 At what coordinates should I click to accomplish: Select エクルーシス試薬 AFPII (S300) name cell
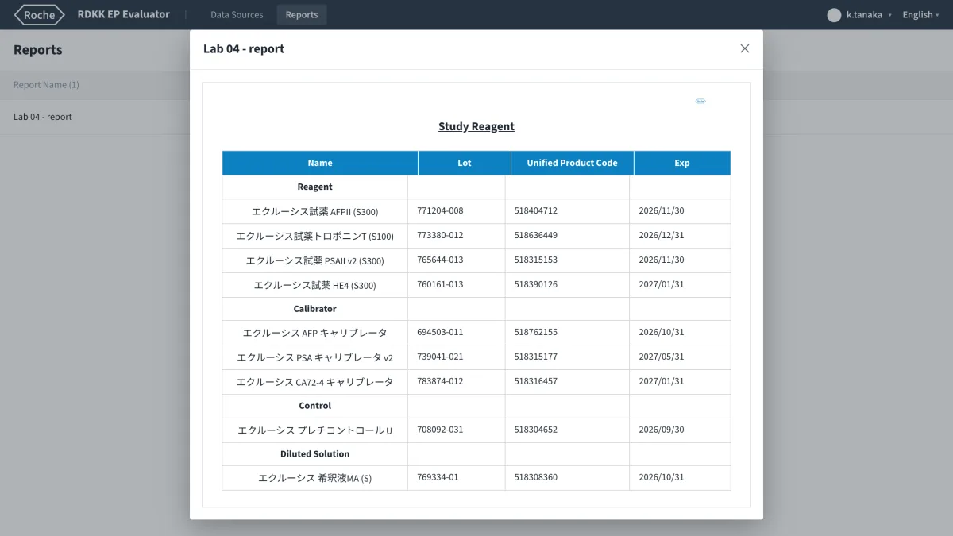(315, 211)
